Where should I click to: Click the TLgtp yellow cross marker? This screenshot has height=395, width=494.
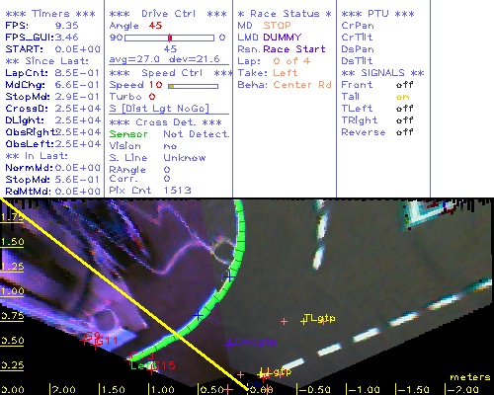coord(303,321)
